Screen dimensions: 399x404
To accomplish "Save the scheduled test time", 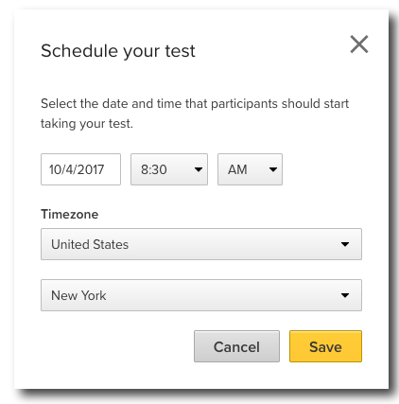I will pos(325,346).
